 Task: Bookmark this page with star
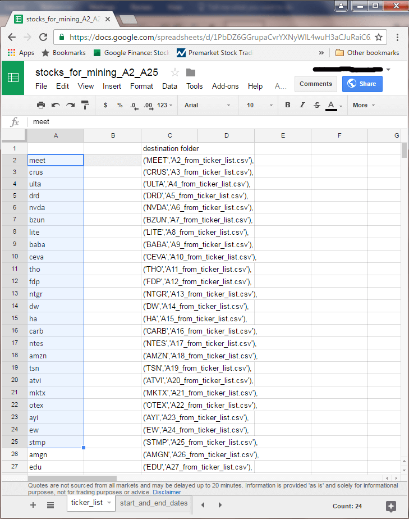(379, 37)
